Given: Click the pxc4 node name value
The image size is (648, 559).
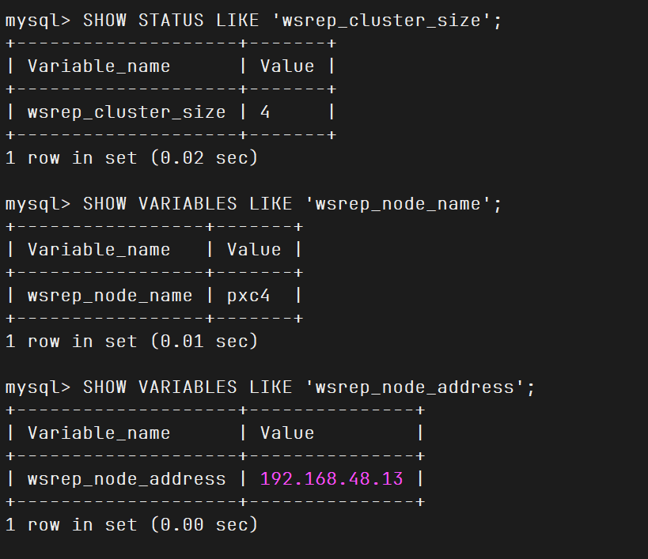Looking at the screenshot, I should click(x=248, y=296).
